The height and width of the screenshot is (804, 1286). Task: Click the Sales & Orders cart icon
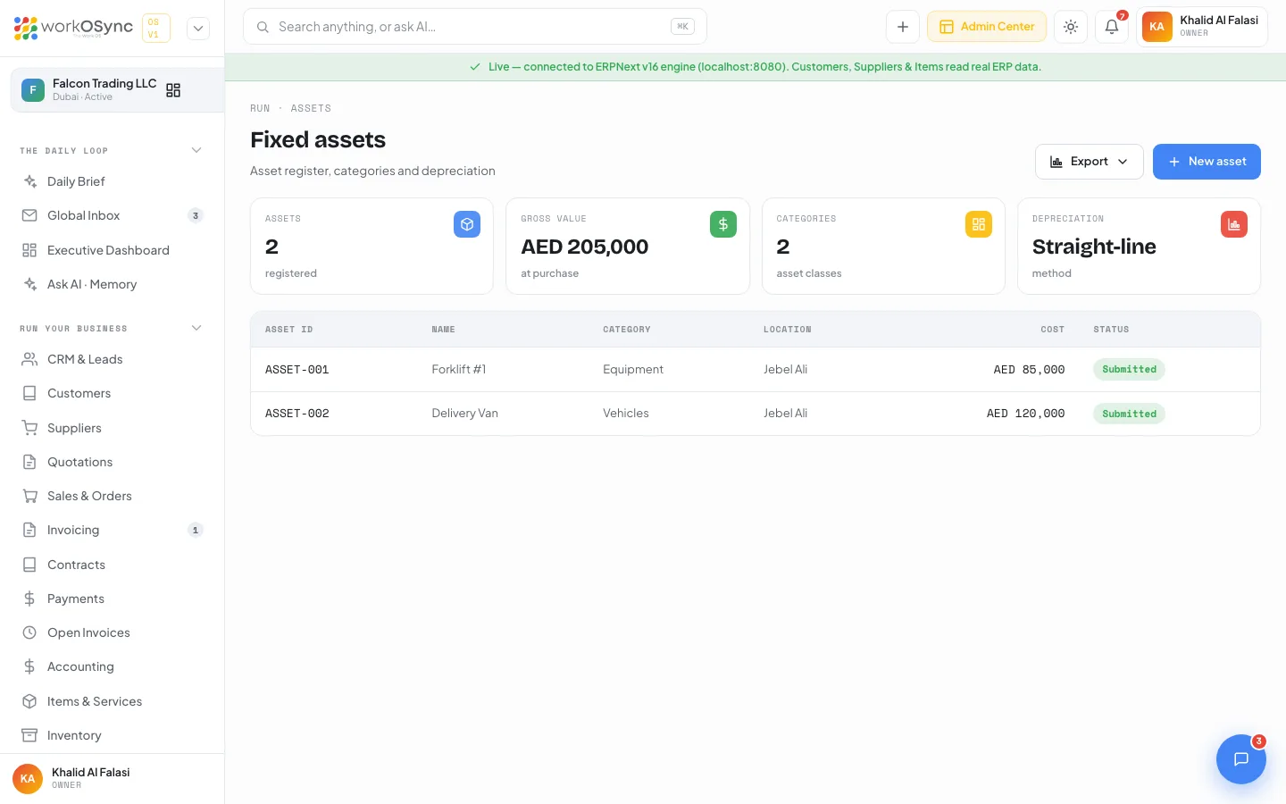click(29, 496)
